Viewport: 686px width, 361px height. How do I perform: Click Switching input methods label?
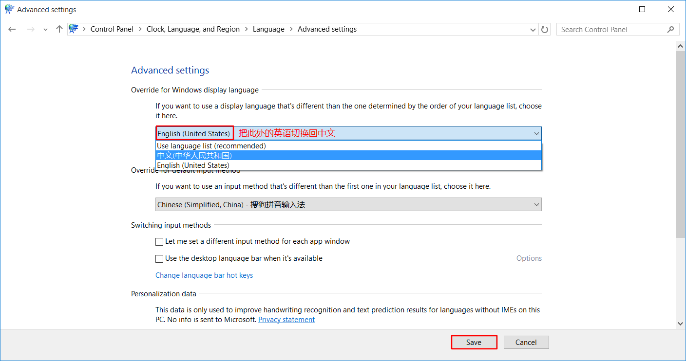pyautogui.click(x=171, y=225)
